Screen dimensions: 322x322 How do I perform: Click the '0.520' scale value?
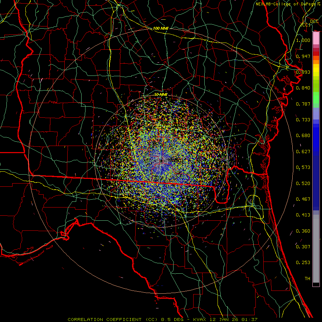coord(303,184)
